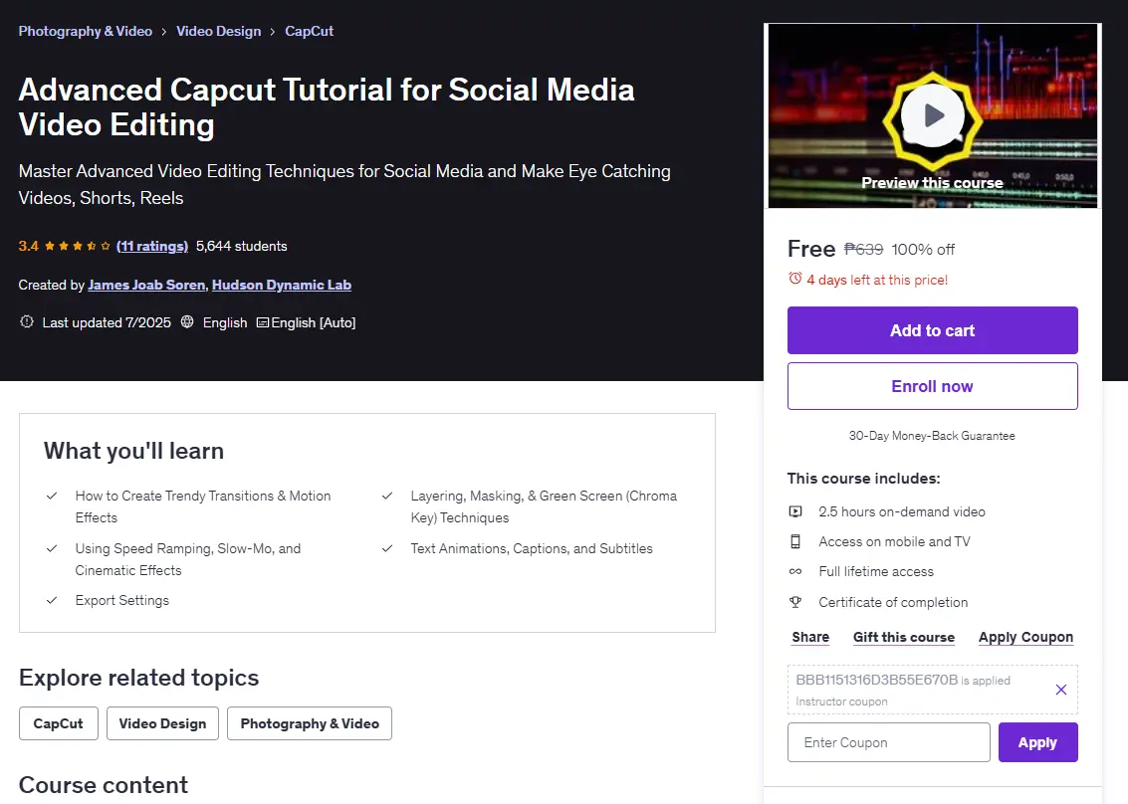
Task: Click the Apply button next to the coupon field
Action: click(1037, 742)
